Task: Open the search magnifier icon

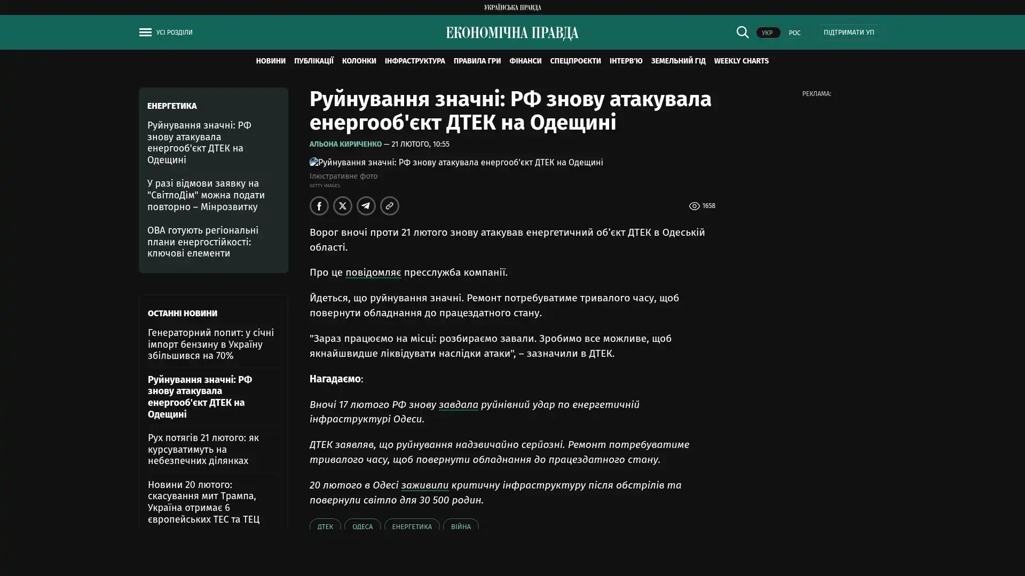Action: (742, 32)
